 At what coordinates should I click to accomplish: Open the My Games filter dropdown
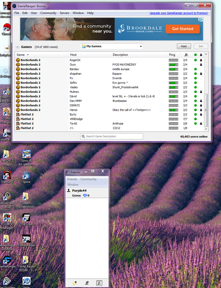pos(112,46)
